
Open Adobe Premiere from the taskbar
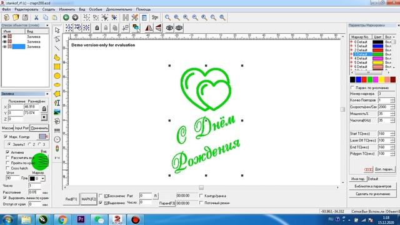click(81, 219)
